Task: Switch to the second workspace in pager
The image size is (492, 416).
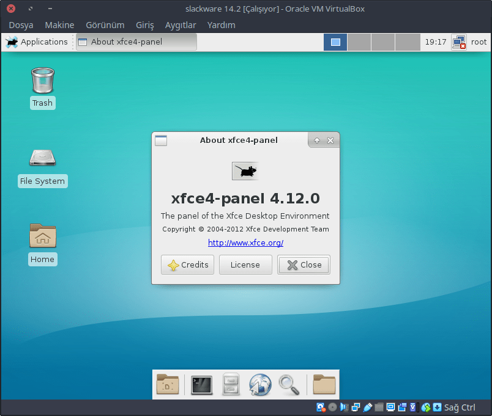Action: tap(359, 42)
